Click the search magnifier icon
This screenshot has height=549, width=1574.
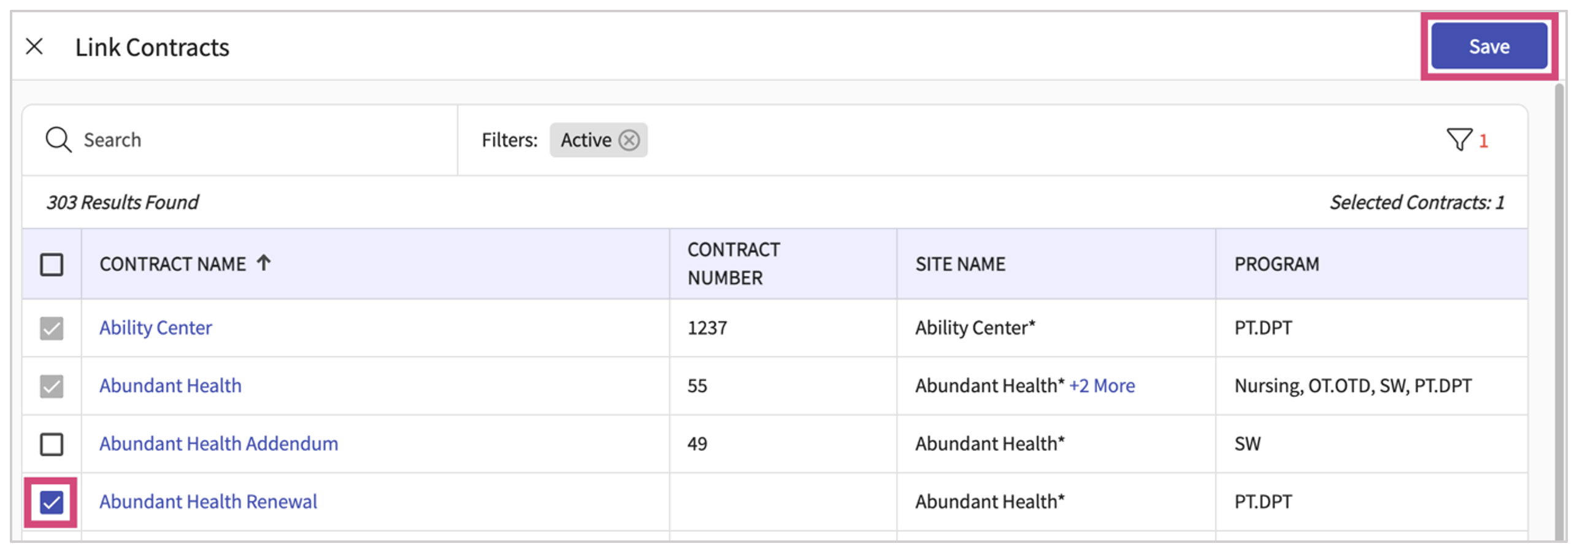pyautogui.click(x=58, y=140)
